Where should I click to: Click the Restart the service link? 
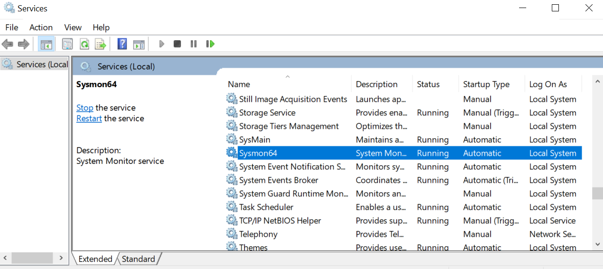point(89,118)
